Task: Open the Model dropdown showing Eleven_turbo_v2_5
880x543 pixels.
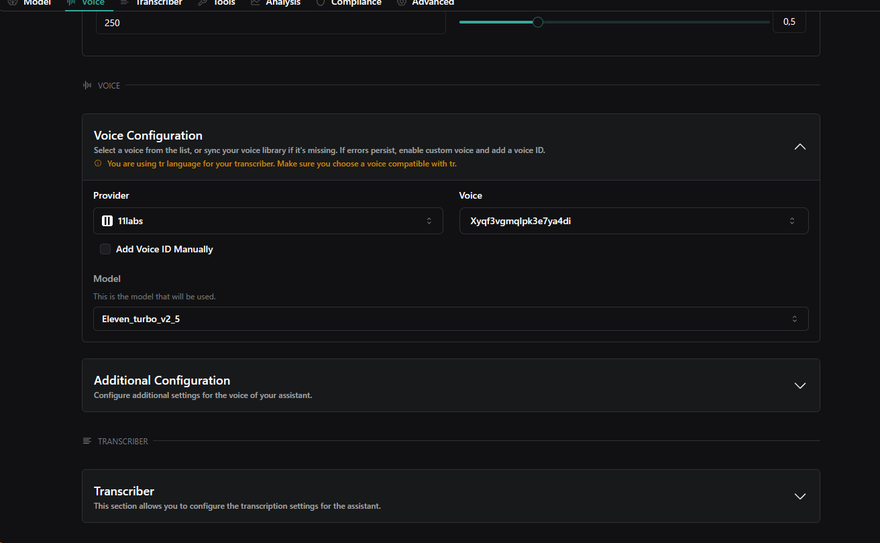Action: (x=451, y=319)
